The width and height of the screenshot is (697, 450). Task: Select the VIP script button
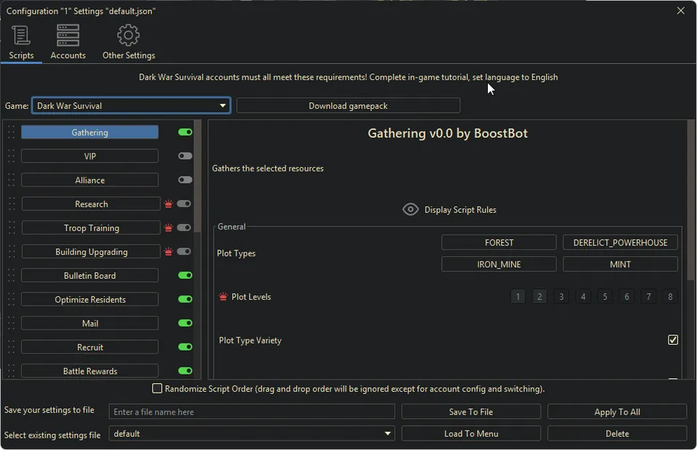click(90, 156)
